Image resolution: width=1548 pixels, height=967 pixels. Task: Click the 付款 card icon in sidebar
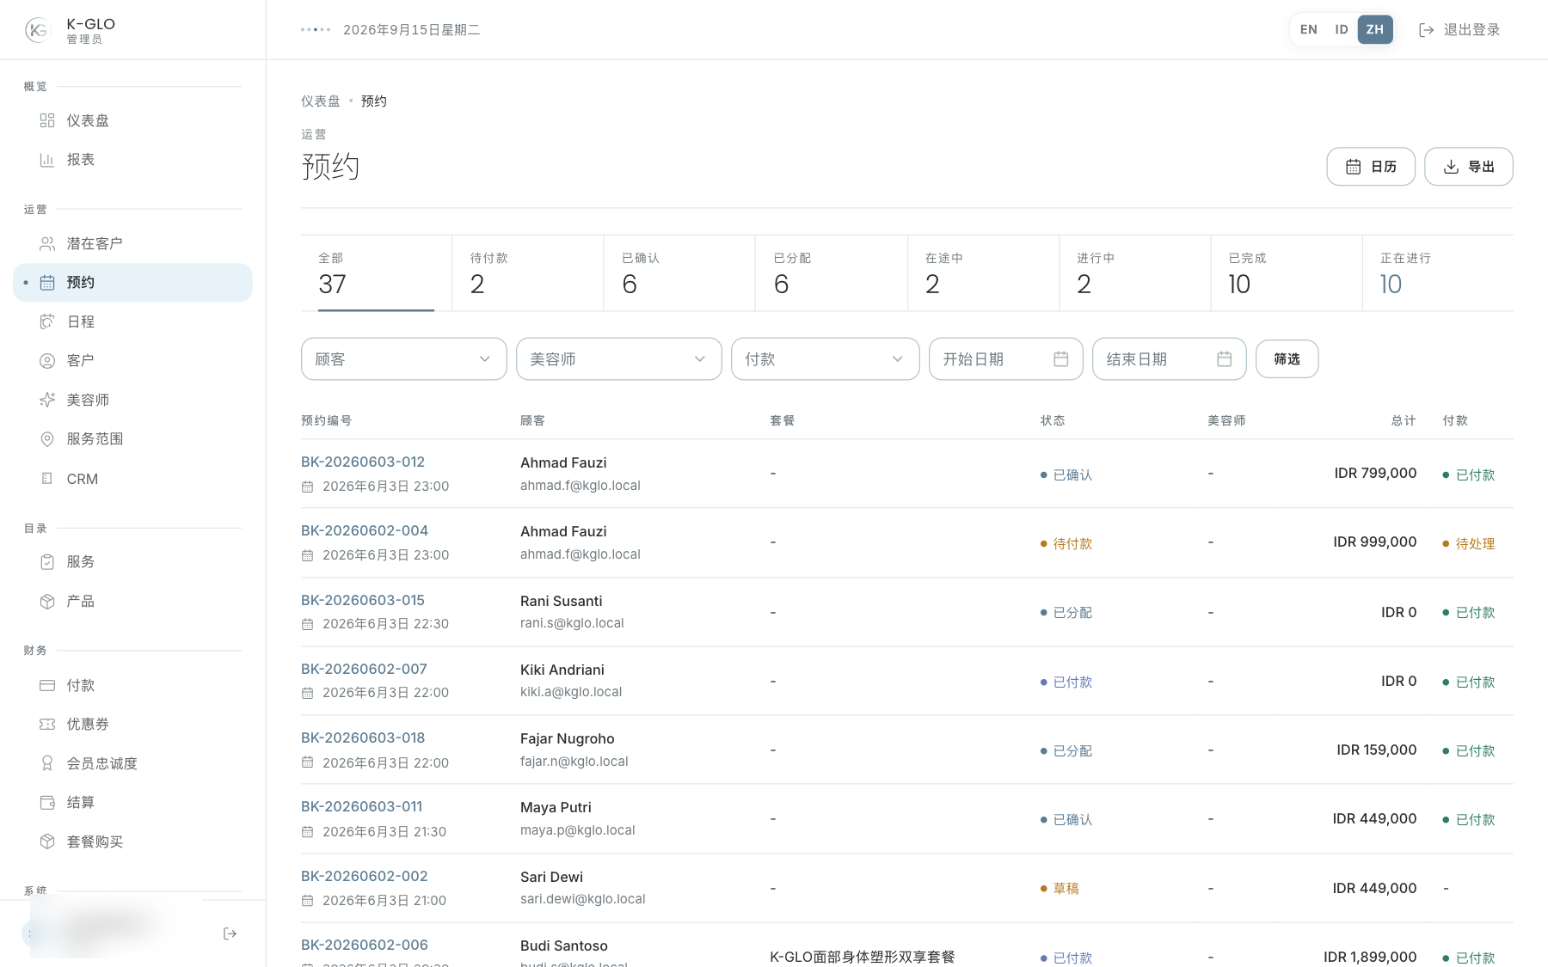tap(47, 686)
